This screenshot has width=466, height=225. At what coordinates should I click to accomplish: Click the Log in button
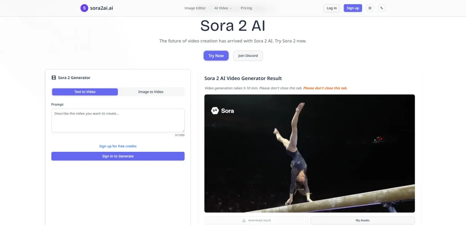(332, 8)
